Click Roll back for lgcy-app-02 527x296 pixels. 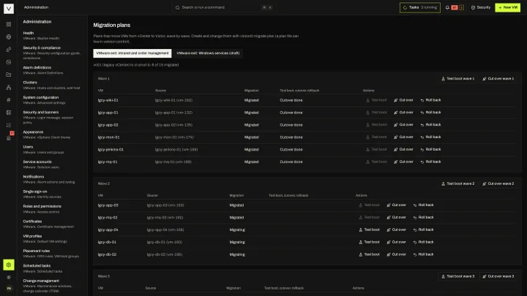click(430, 124)
